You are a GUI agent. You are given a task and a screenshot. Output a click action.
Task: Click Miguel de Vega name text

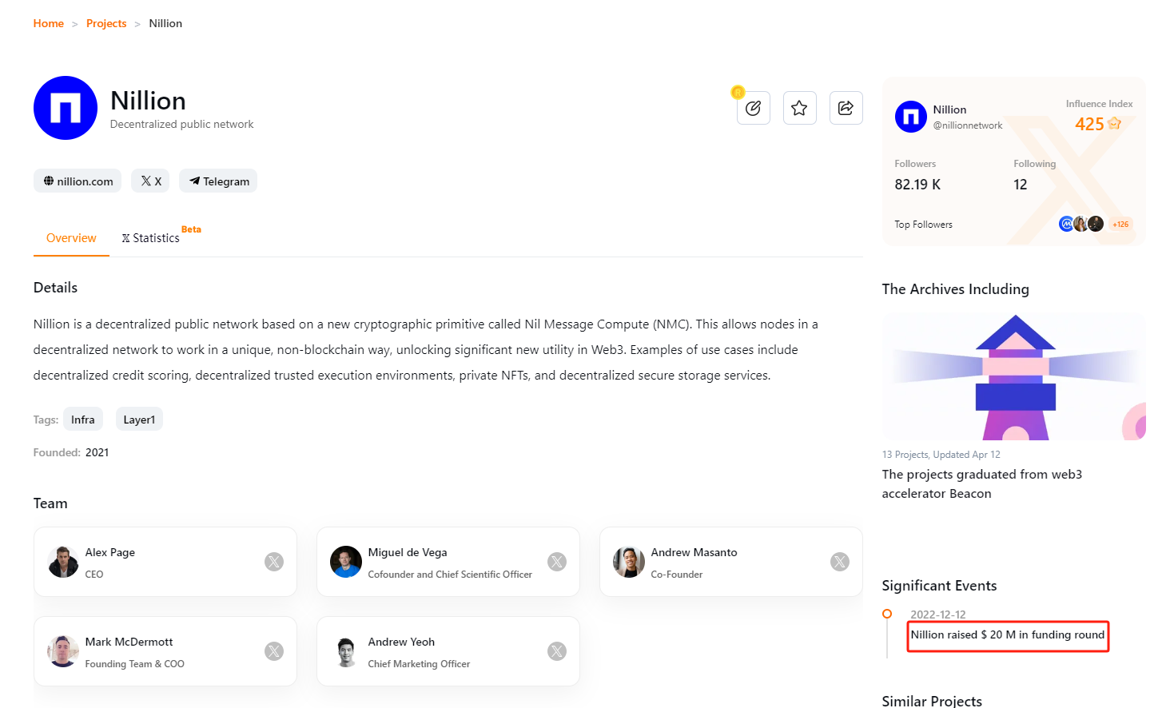click(x=408, y=552)
